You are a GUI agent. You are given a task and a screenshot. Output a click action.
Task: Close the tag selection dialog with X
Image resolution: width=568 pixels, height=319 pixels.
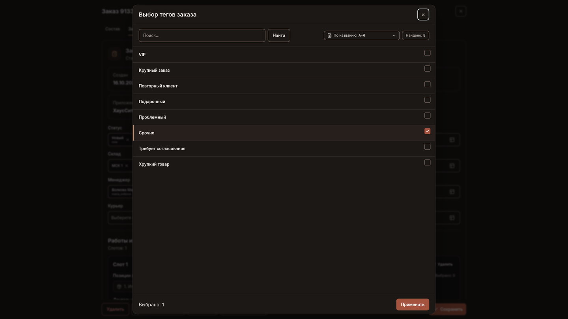423,15
